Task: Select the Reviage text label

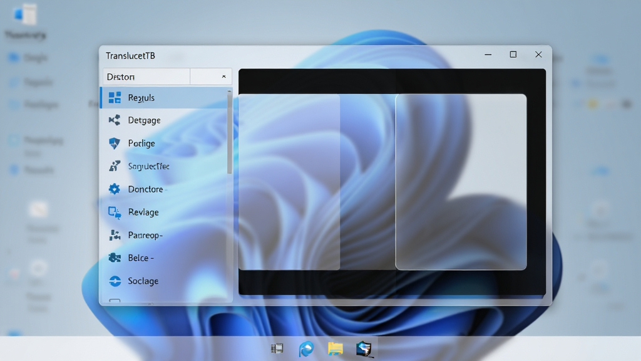Action: pos(143,212)
